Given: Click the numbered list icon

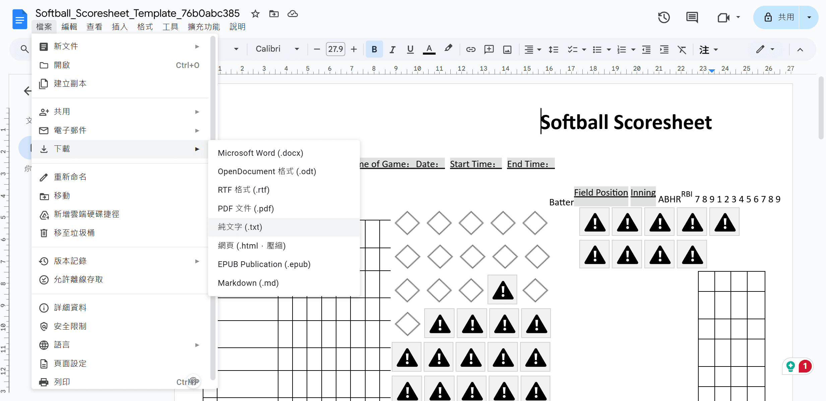Looking at the screenshot, I should pos(622,49).
